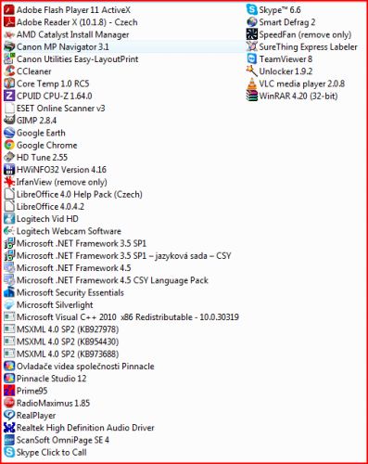Select Canon MP Navigator 3.1 entry
This screenshot has width=368, height=464.
123,47
